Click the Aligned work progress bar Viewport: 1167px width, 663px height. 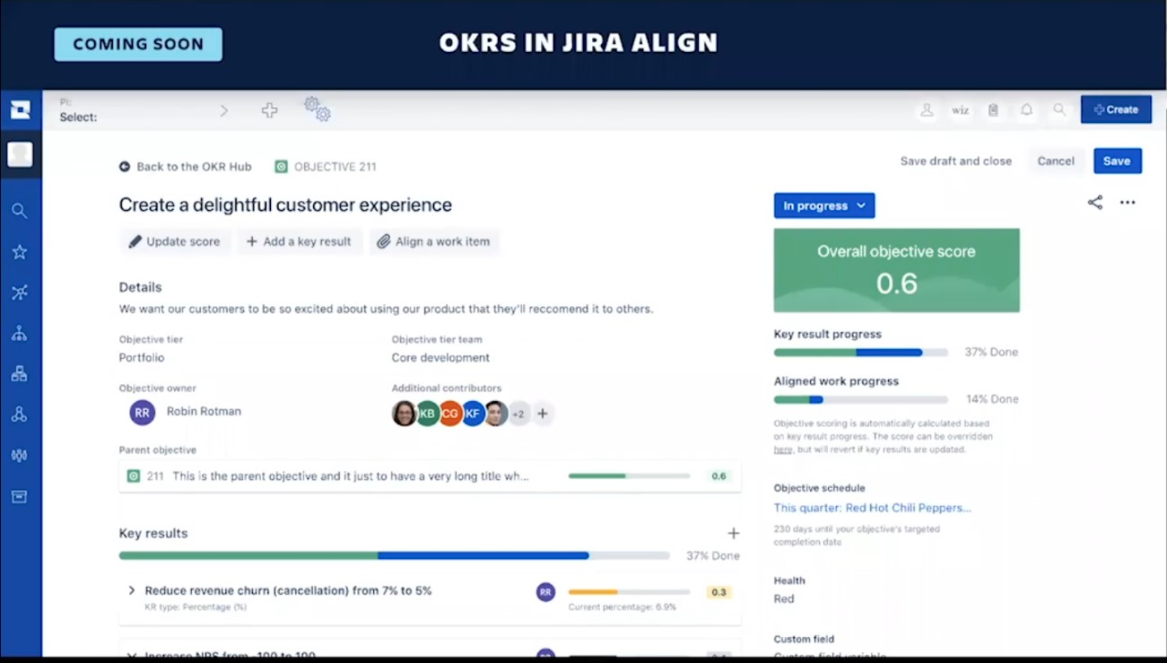pos(860,399)
